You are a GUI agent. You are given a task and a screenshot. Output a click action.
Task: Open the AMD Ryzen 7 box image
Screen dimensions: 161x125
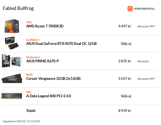(12, 26)
